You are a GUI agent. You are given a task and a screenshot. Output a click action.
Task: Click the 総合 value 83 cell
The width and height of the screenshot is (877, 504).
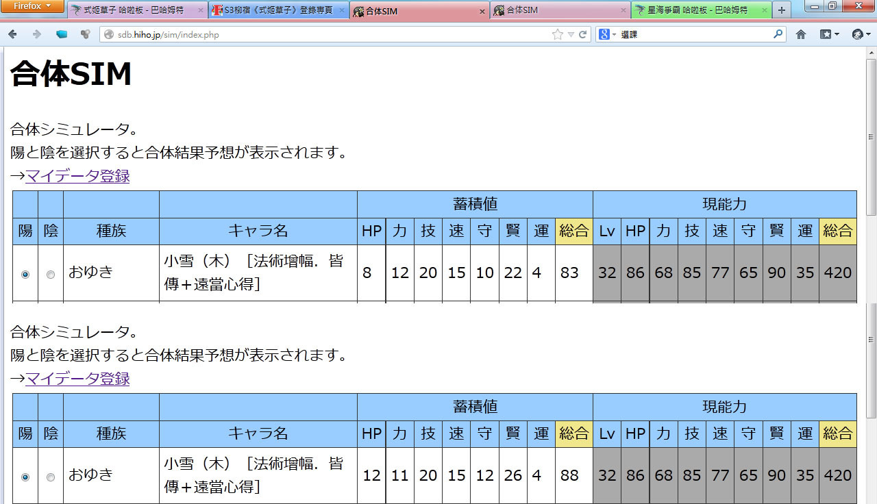[574, 273]
